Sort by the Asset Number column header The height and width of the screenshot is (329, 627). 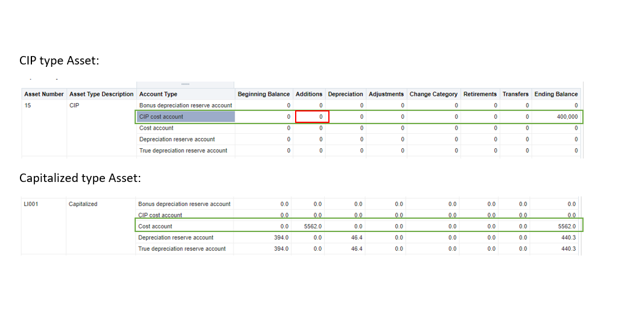tap(44, 94)
